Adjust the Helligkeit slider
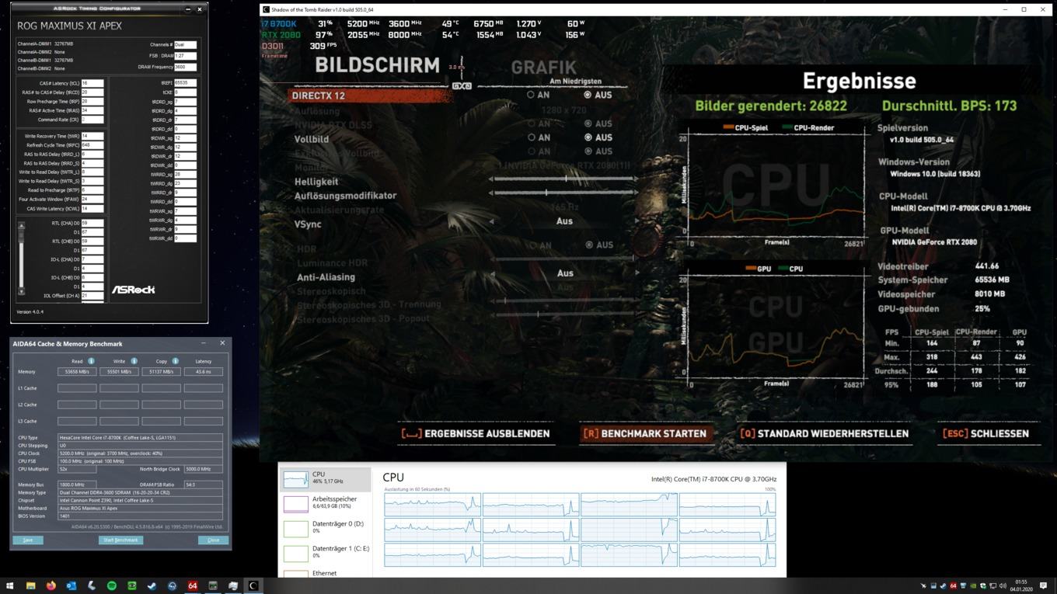This screenshot has width=1057, height=594. tap(563, 179)
